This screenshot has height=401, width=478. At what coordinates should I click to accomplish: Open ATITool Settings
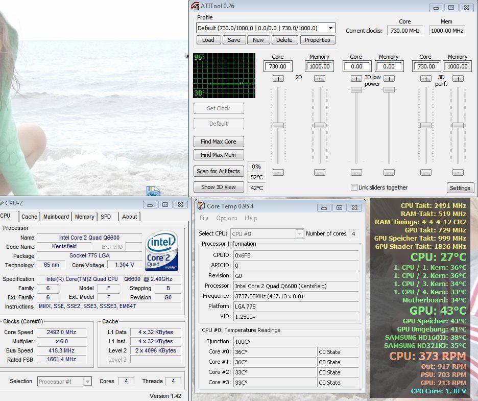(460, 188)
